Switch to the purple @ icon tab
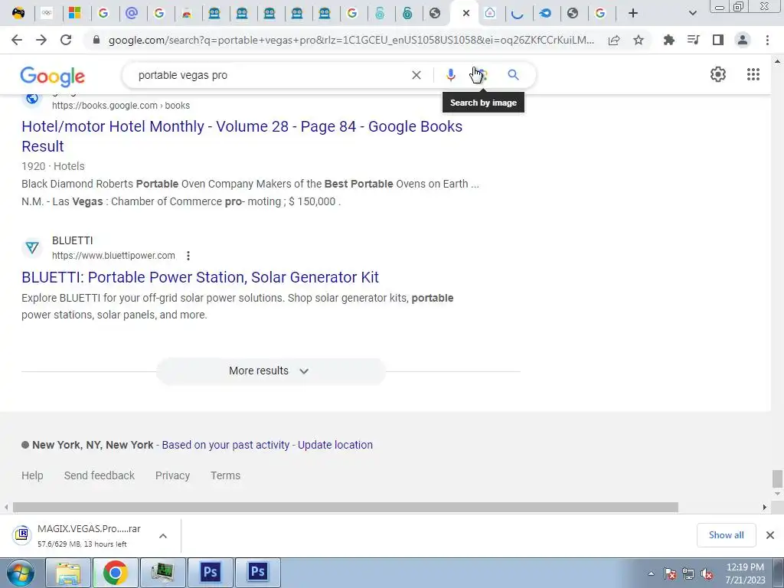This screenshot has height=588, width=784. pyautogui.click(x=132, y=13)
